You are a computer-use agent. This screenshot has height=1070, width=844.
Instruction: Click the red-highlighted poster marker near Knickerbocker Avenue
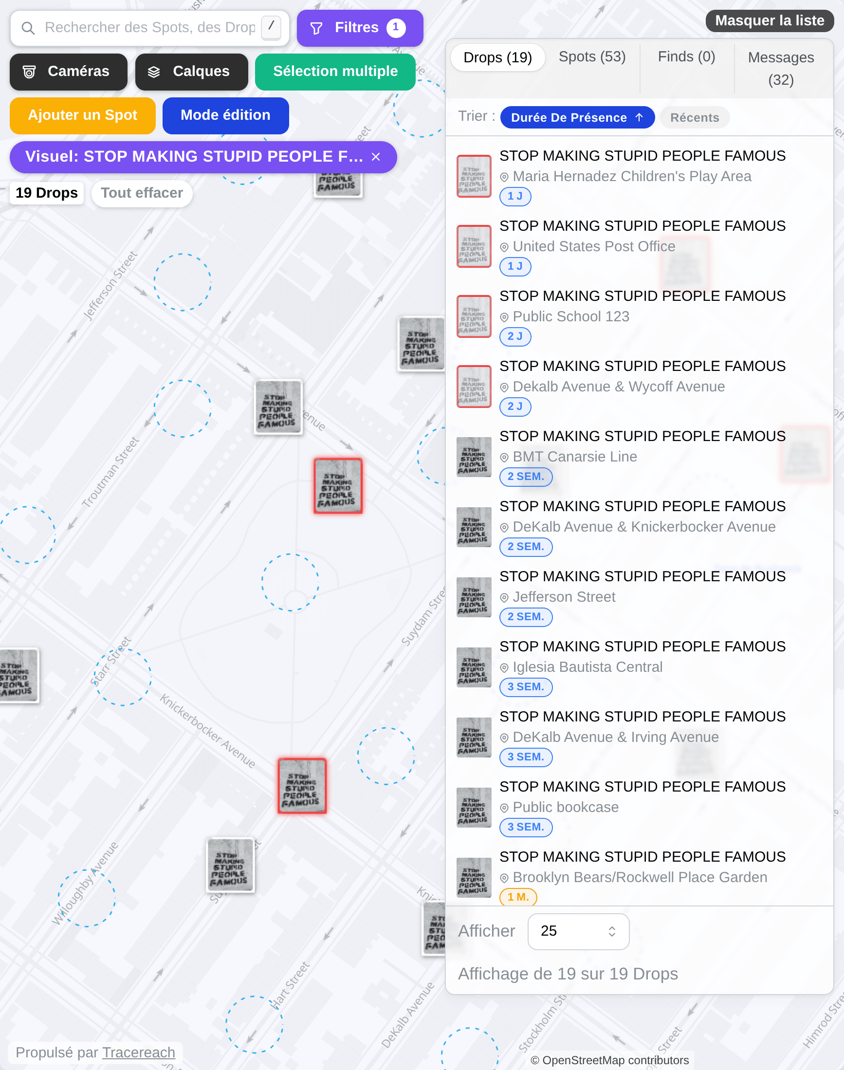[x=302, y=786]
